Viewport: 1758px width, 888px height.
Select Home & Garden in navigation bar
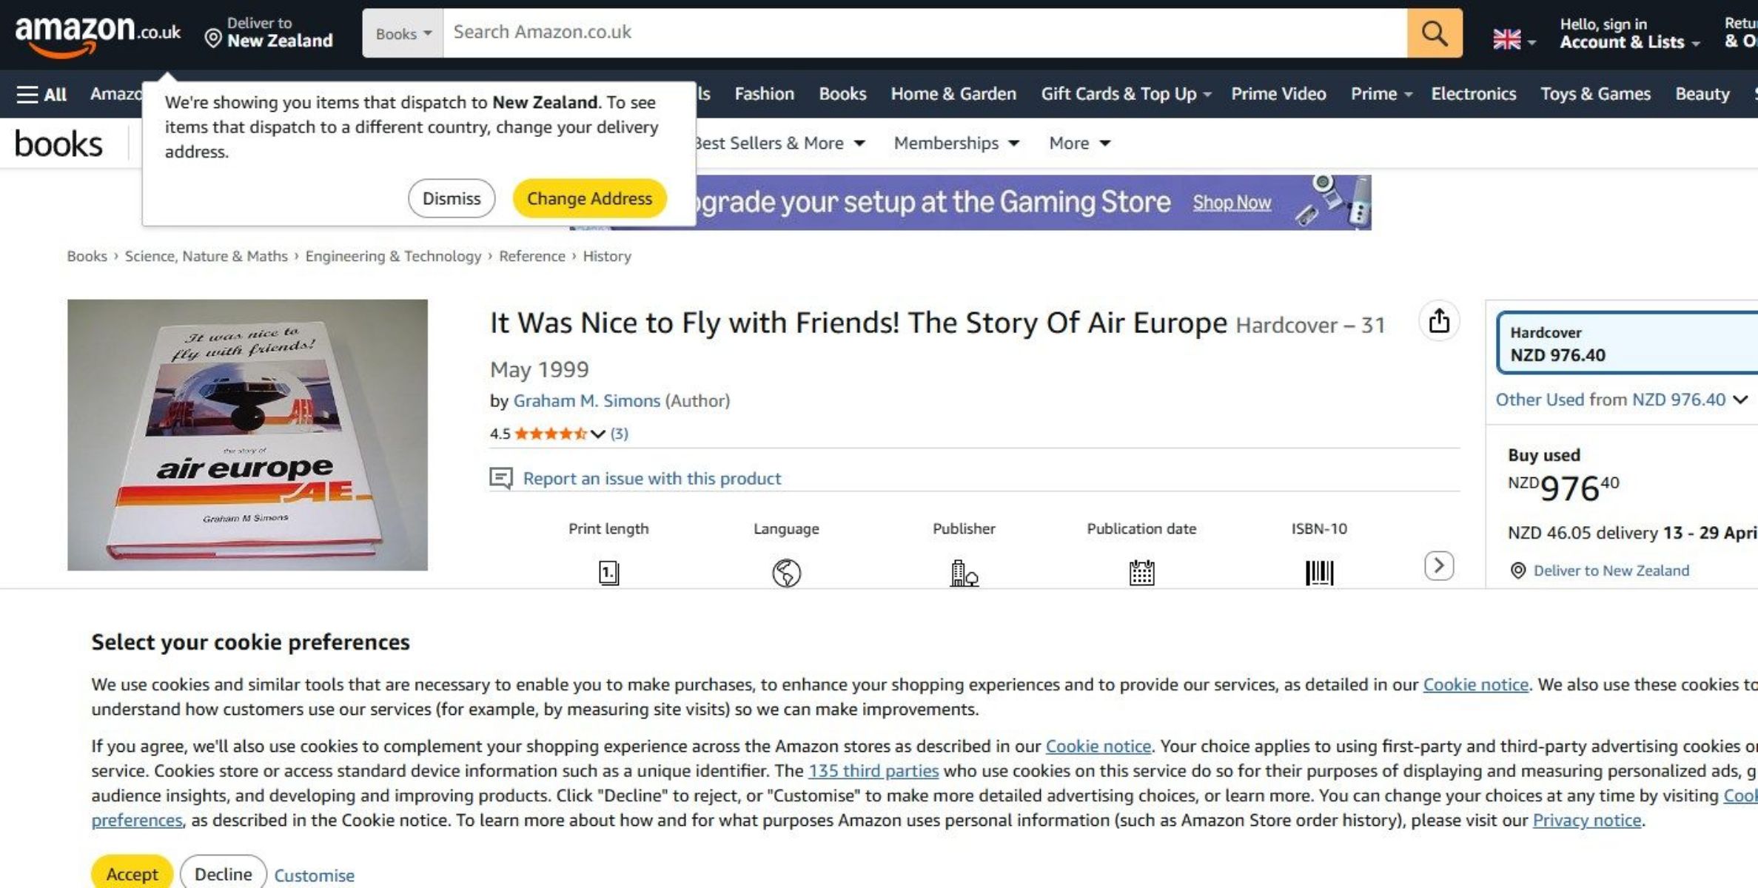953,94
